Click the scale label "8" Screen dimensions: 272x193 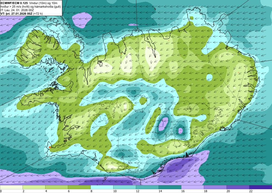tap(91, 191)
